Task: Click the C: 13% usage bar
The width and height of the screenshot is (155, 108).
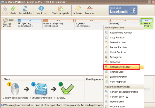Action: click(x=29, y=21)
